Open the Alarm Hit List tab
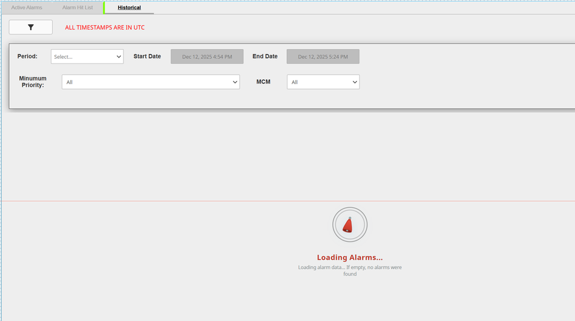This screenshot has height=321, width=575. (x=77, y=7)
